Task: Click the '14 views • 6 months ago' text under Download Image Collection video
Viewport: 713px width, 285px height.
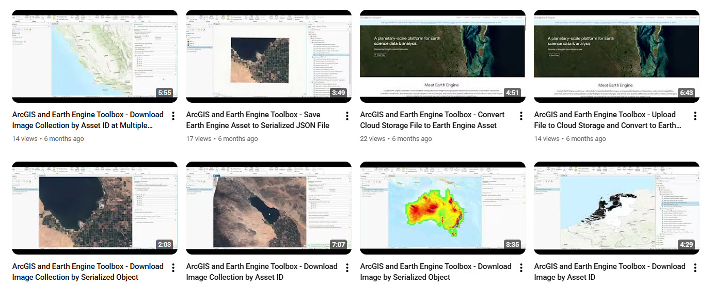Action: 48,139
